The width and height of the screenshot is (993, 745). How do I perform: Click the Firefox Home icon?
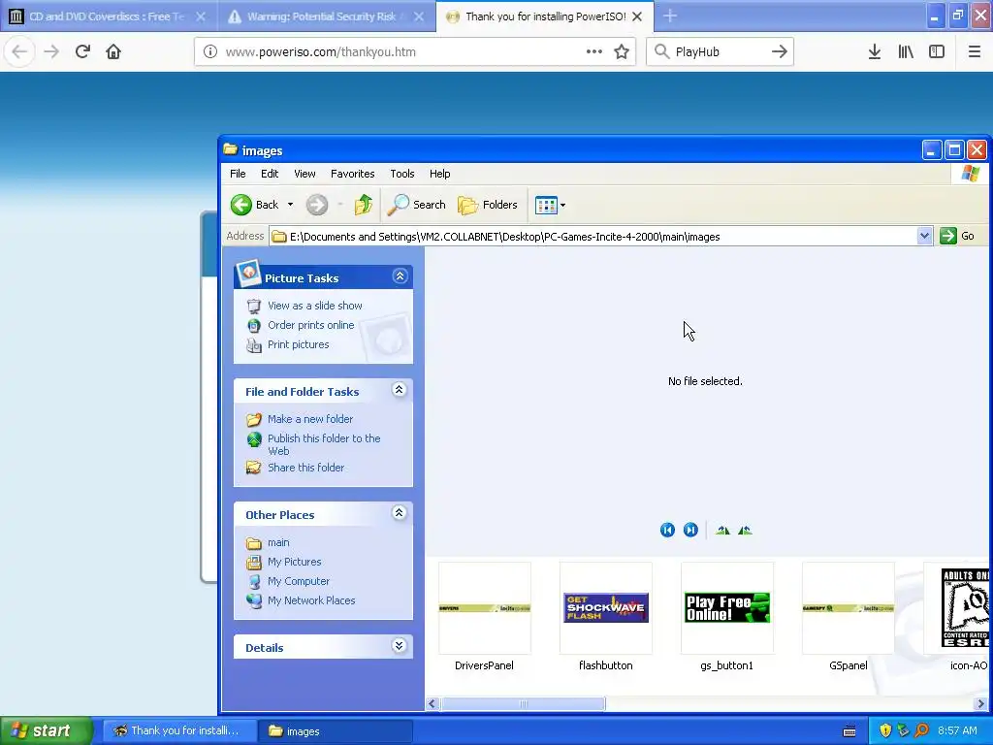pyautogui.click(x=113, y=51)
